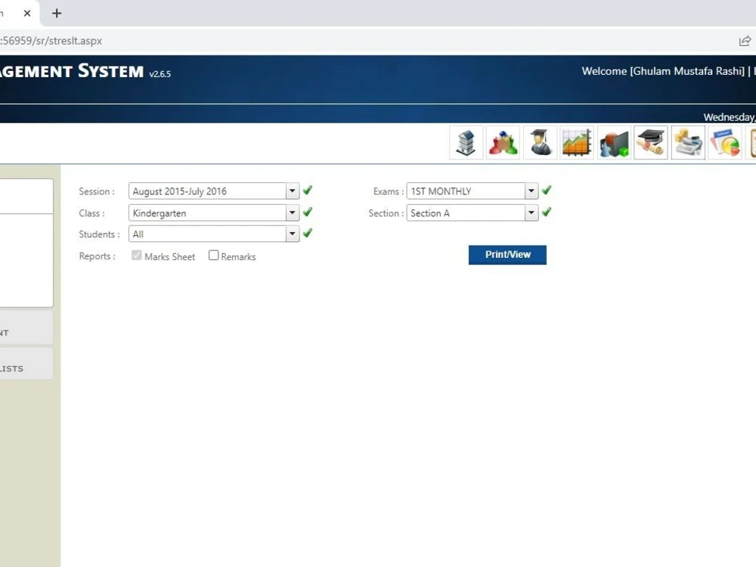The width and height of the screenshot is (756, 567).
Task: Open the building module icon
Action: point(466,143)
